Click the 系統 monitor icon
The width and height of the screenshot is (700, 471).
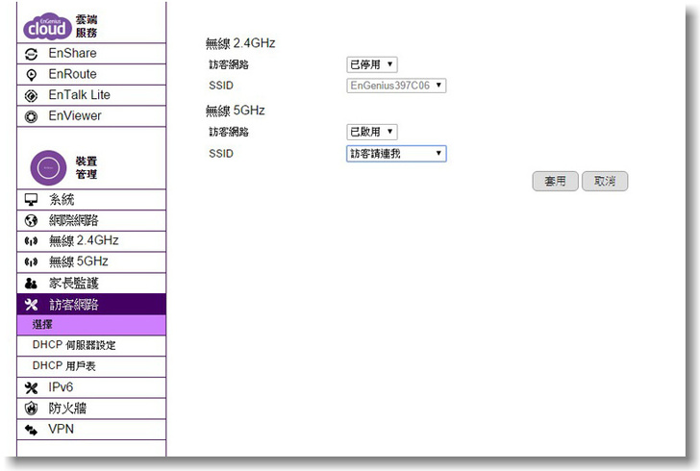click(31, 200)
